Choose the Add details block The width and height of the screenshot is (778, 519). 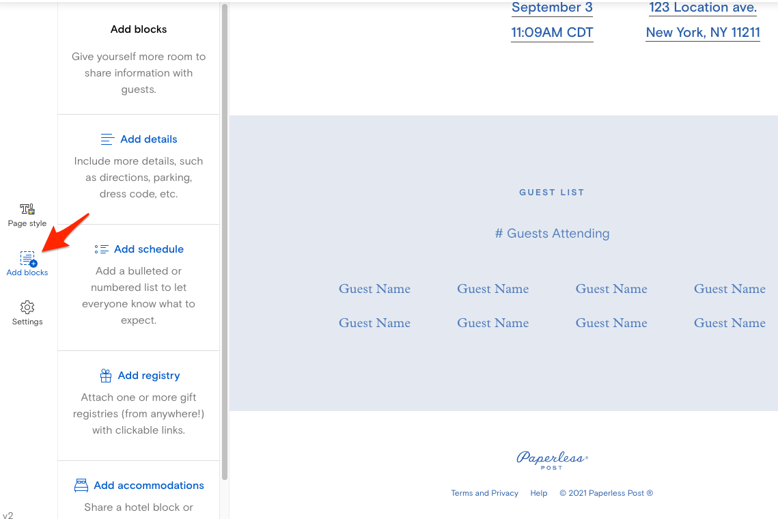click(149, 139)
